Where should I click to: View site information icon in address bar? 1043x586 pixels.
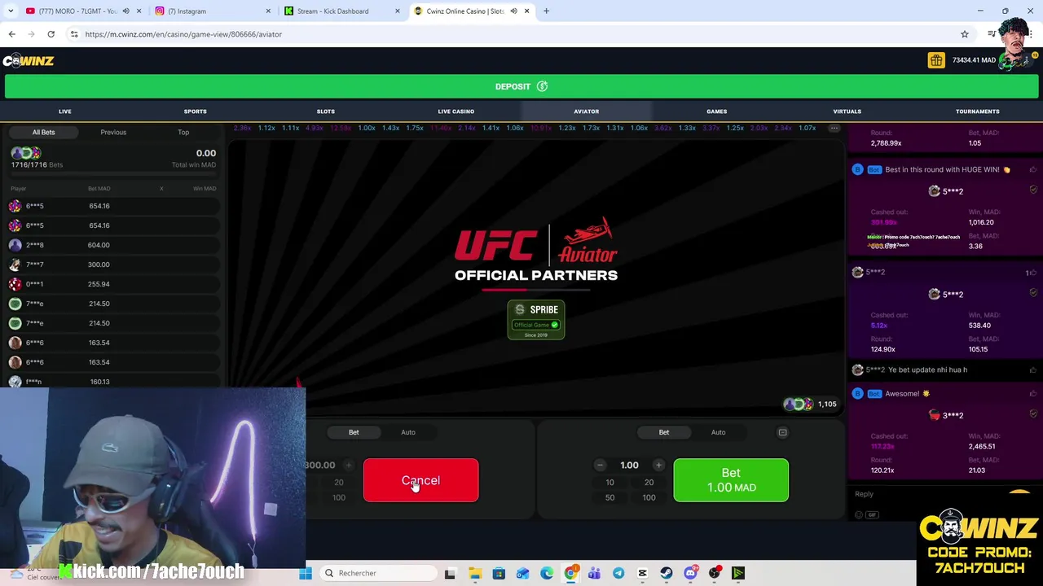point(74,34)
